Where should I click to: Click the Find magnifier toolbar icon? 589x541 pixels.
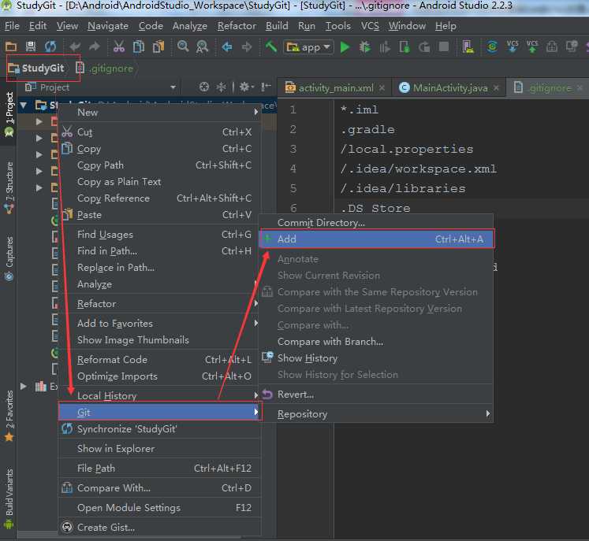(183, 47)
